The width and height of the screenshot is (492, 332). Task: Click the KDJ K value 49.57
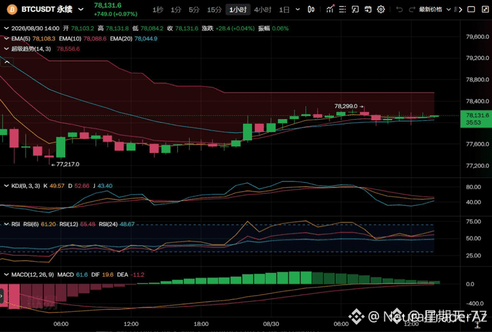click(57, 186)
